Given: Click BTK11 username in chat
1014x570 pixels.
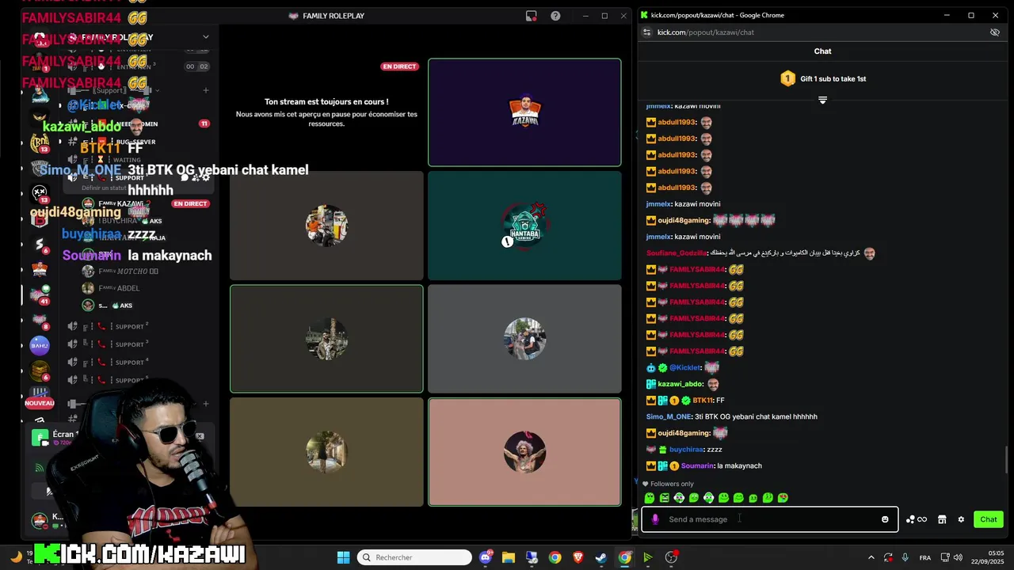Looking at the screenshot, I should 702,401.
